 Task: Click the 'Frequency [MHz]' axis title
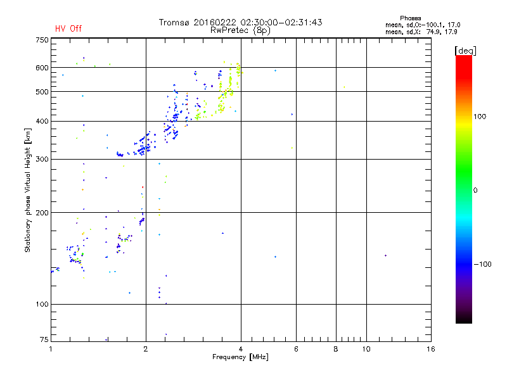240,357
